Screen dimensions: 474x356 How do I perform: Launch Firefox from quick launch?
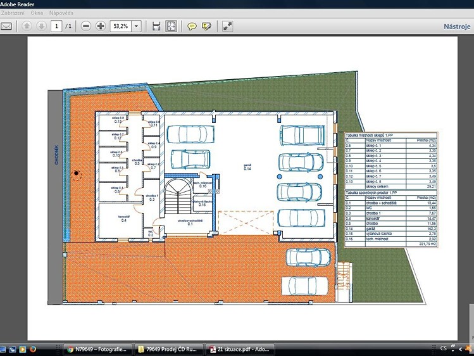pos(33,349)
